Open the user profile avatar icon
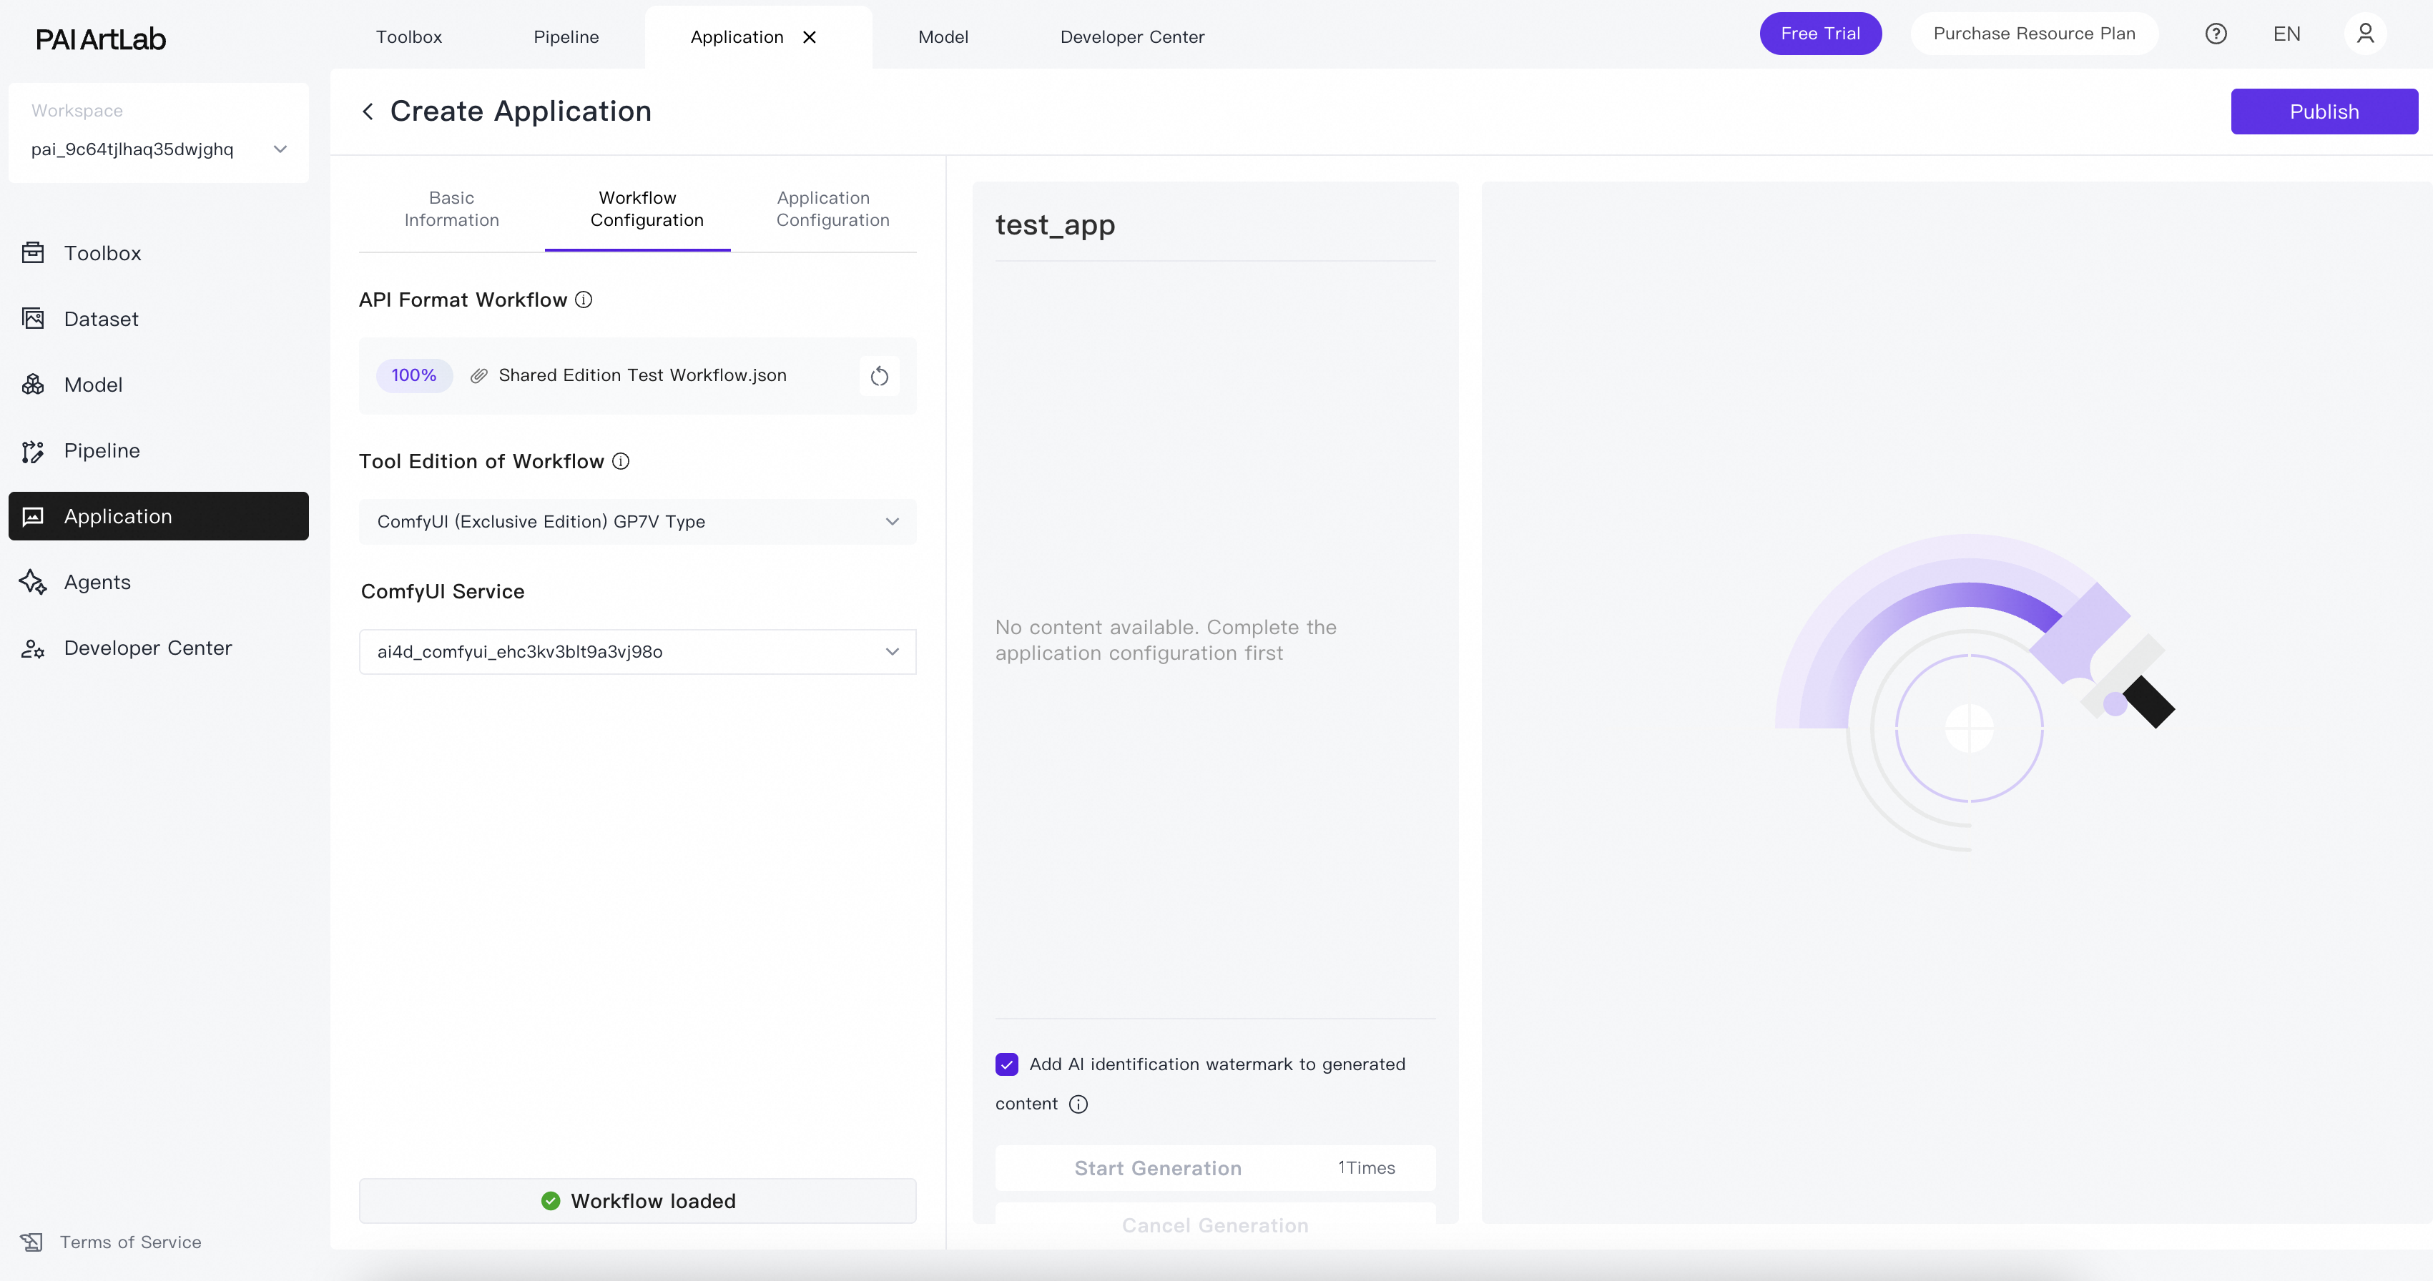 (x=2365, y=34)
